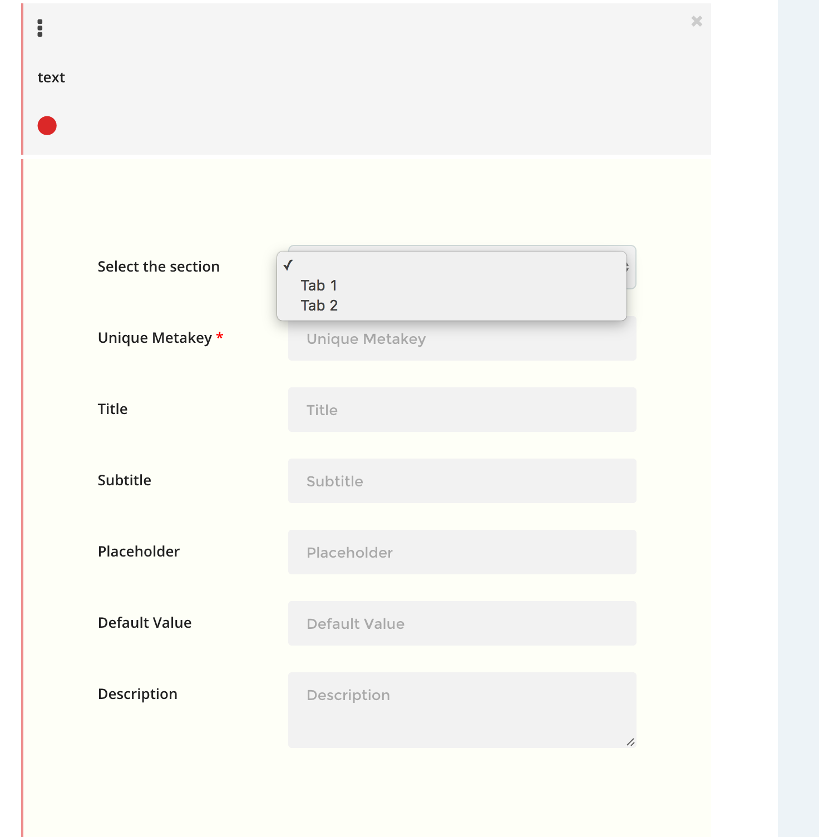
Task: Click into the Title input field
Action: click(462, 410)
